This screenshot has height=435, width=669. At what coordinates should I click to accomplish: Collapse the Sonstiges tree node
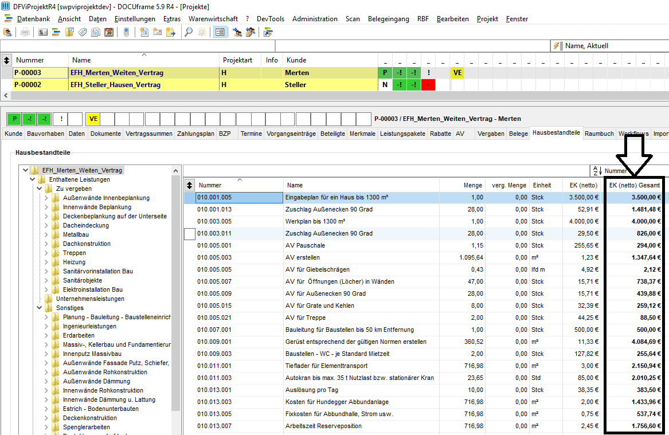39,308
